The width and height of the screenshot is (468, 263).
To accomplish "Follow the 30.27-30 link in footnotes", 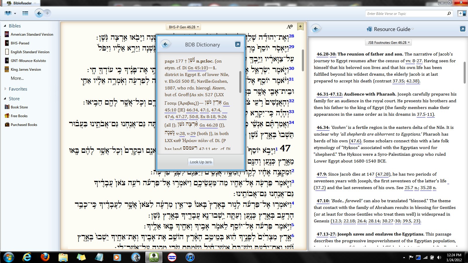I will coord(391,221).
